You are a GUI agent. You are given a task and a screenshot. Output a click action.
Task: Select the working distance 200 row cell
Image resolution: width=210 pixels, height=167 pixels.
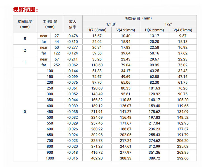click(x=50, y=83)
